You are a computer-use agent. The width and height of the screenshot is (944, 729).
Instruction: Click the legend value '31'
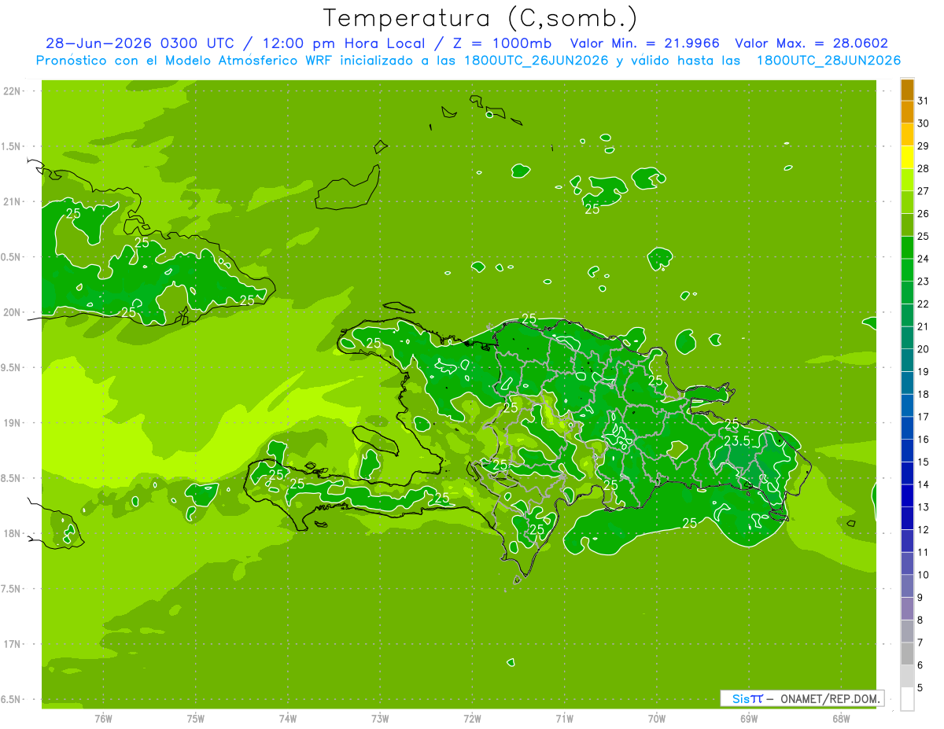click(x=924, y=101)
